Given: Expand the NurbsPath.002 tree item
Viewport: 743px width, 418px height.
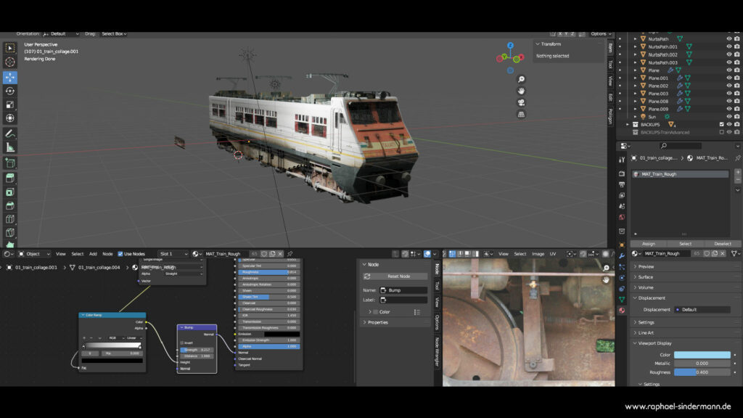Looking at the screenshot, I should click(636, 54).
